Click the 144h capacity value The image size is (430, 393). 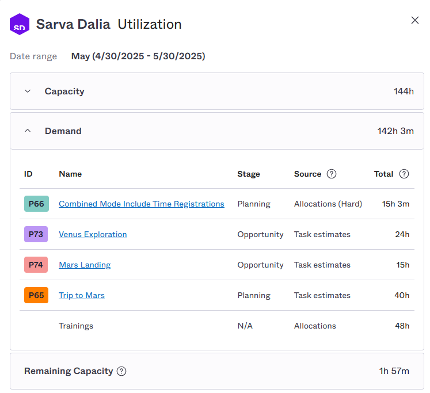tap(404, 91)
